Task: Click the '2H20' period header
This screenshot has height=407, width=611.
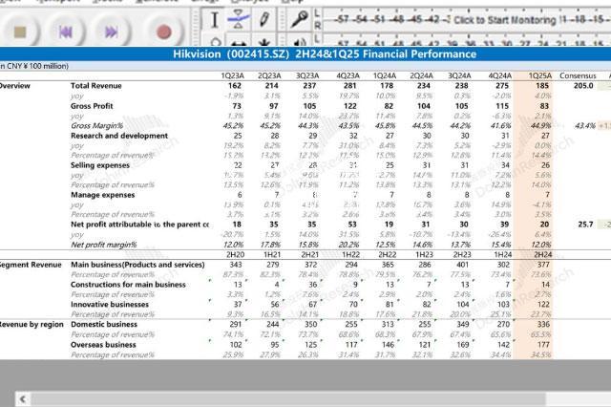Action: point(236,254)
